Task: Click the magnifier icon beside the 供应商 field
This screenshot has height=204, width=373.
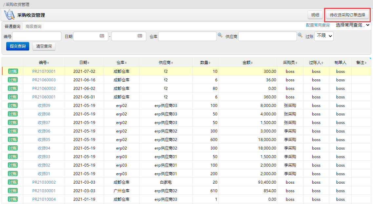Action: [x=300, y=35]
